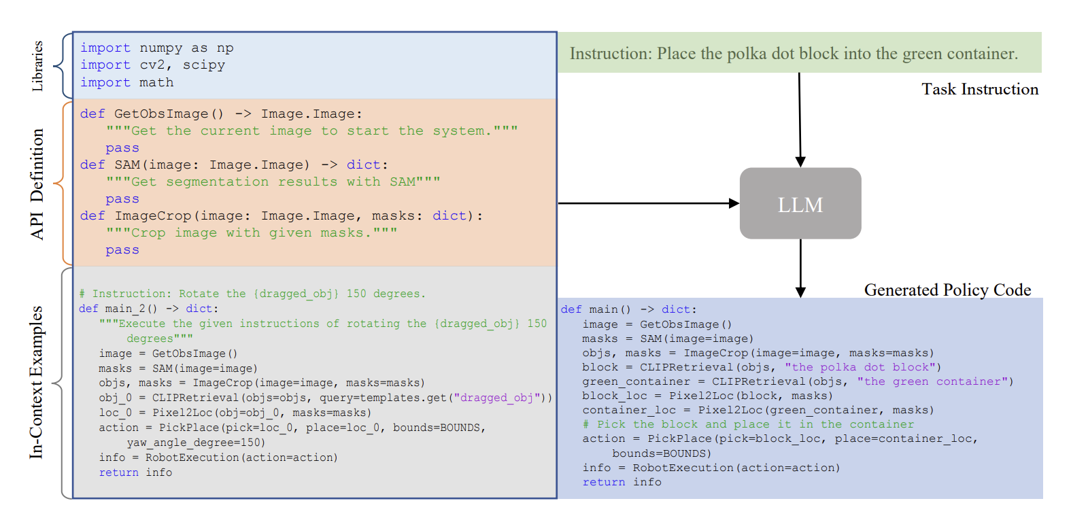Click the line 'import cv2, scipy'
The width and height of the screenshot is (1071, 518).
tap(153, 65)
